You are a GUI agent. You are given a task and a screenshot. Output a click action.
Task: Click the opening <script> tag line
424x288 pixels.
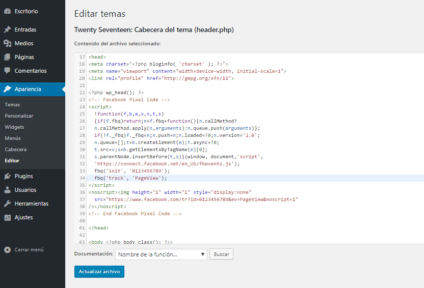click(100, 107)
